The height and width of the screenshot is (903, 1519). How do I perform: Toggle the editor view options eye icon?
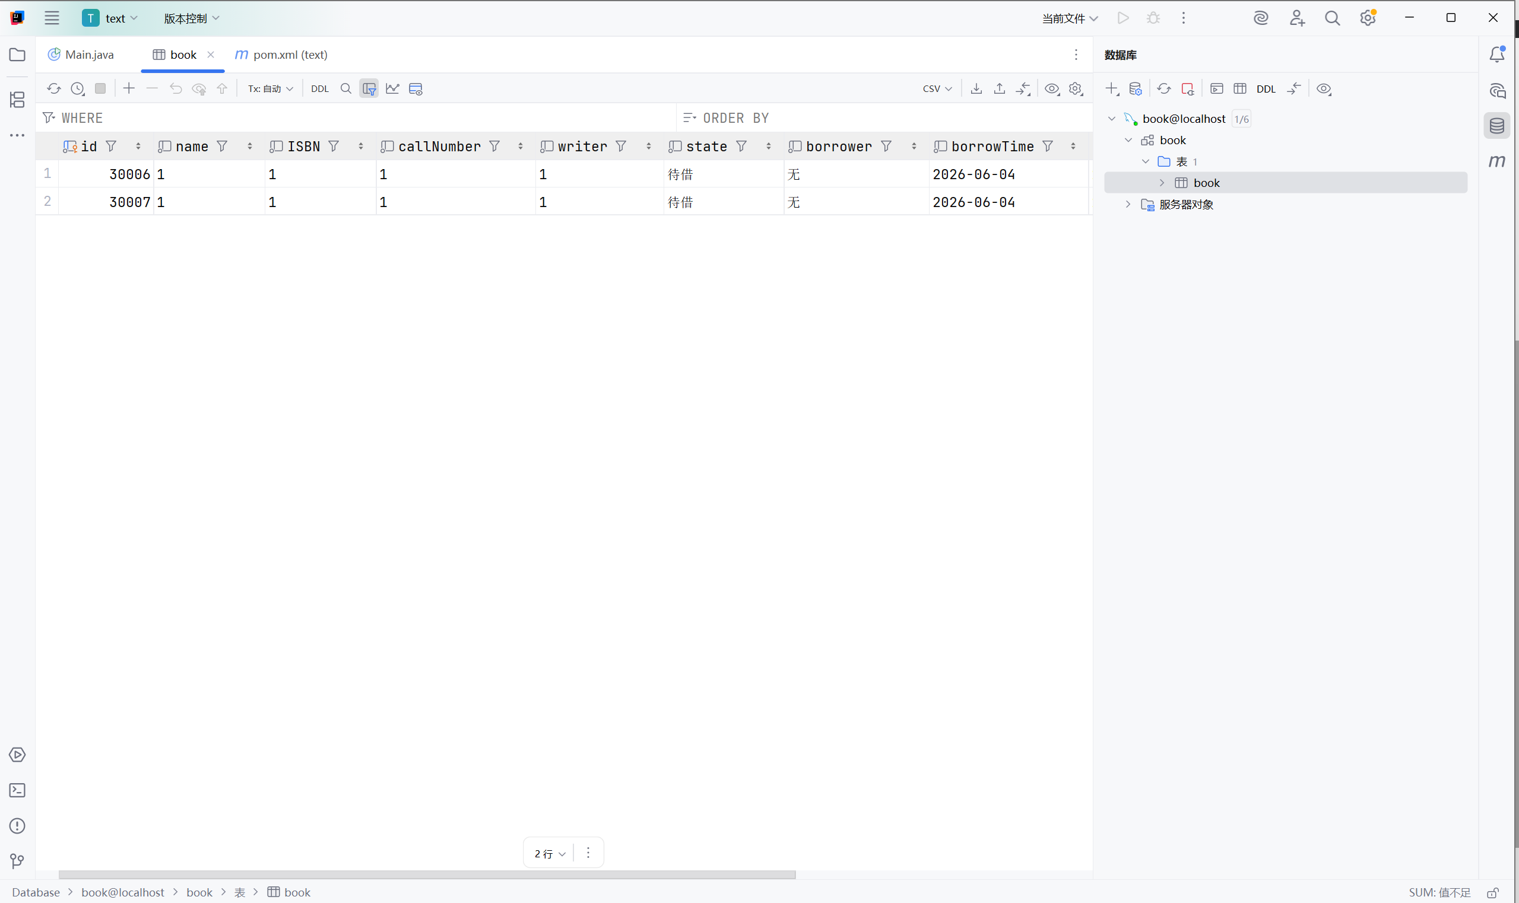1052,89
